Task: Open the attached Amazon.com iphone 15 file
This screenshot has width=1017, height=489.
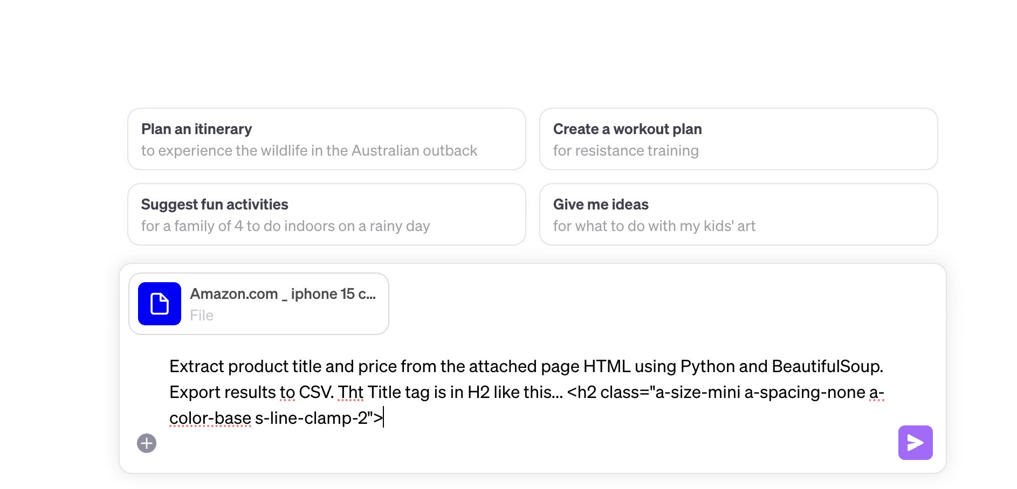Action: point(259,304)
